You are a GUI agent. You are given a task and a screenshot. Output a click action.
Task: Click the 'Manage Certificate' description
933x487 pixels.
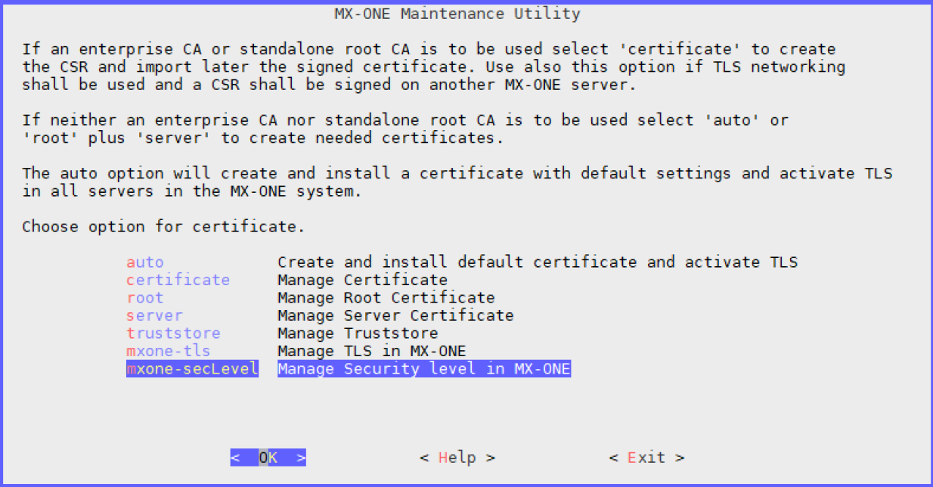[362, 280]
